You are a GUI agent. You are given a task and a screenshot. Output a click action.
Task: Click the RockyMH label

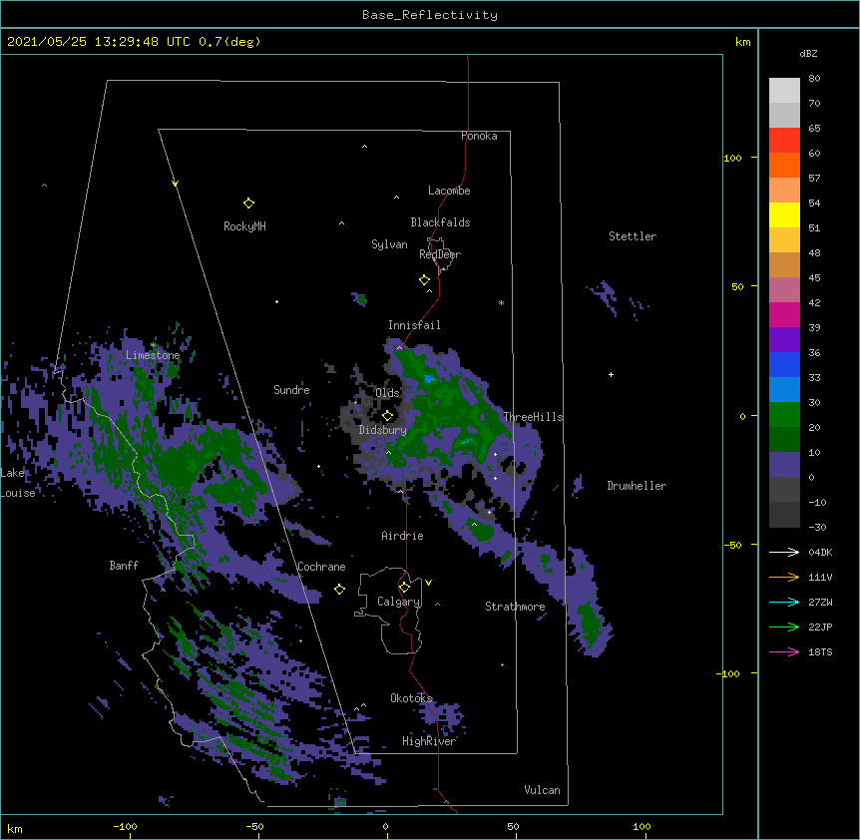[244, 226]
